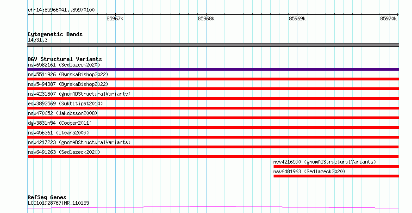
Task: Click the ruler's left arrowhead
Action: [x=29, y=15]
